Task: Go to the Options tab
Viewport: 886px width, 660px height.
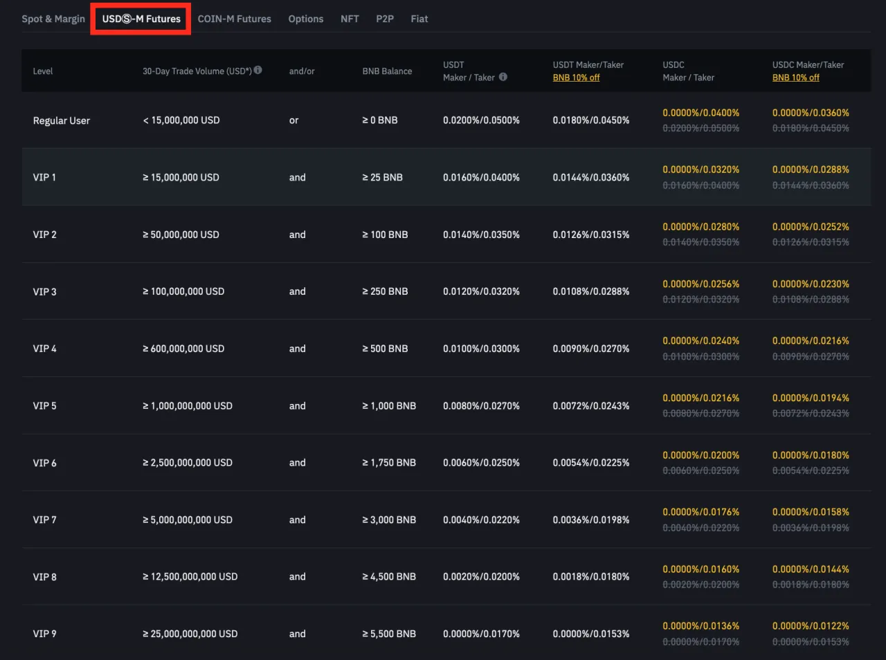Action: point(306,19)
